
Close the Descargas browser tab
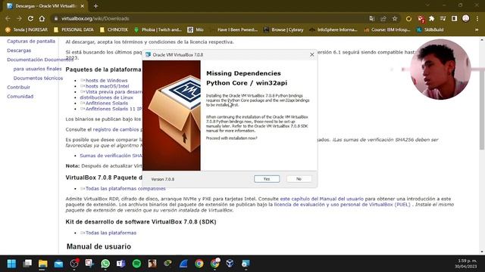[x=83, y=6]
